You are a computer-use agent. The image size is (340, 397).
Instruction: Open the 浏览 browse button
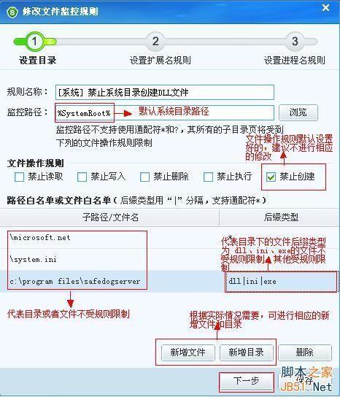coord(298,112)
